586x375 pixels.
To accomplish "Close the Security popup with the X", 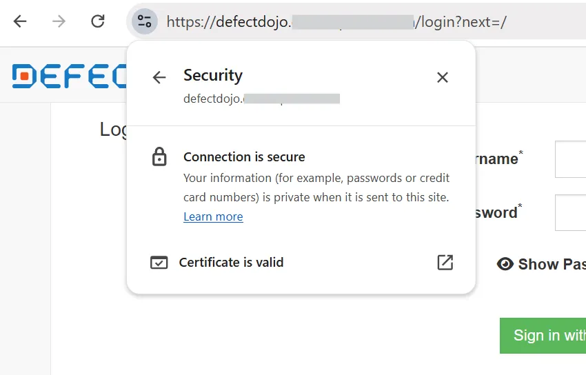I will coord(443,77).
